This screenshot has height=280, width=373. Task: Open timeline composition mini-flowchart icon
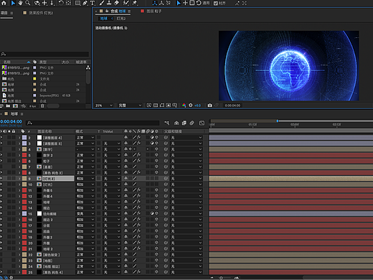[167, 123]
